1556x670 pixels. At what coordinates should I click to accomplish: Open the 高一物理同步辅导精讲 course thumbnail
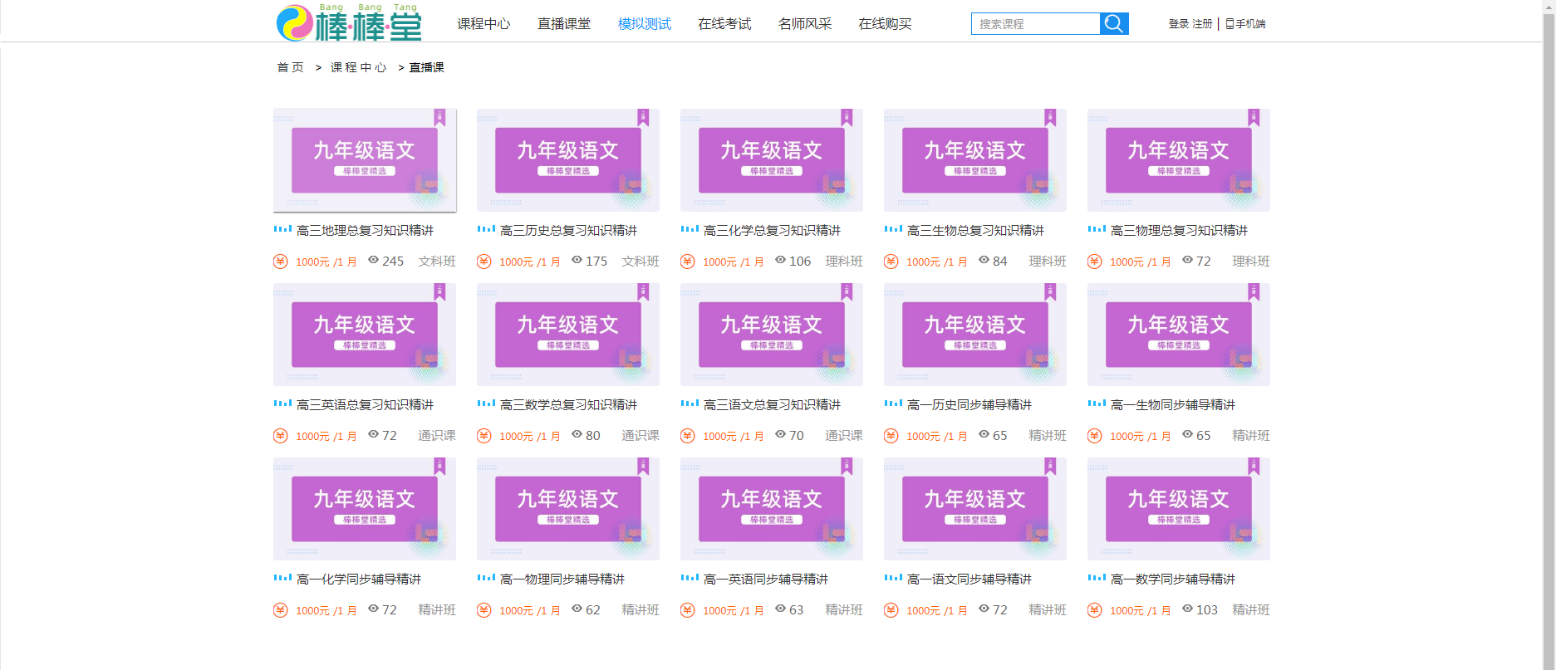coord(568,509)
